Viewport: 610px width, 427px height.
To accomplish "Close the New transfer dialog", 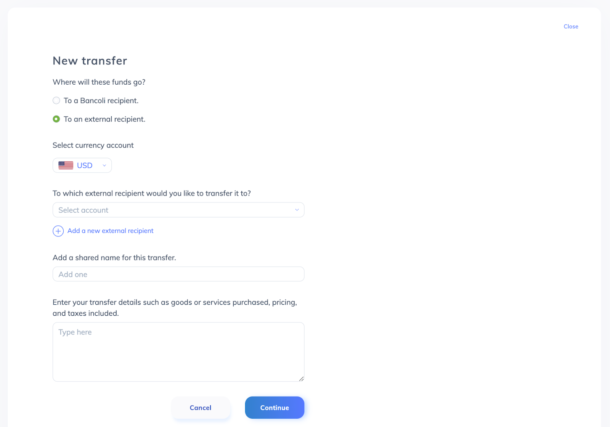I will pos(571,27).
